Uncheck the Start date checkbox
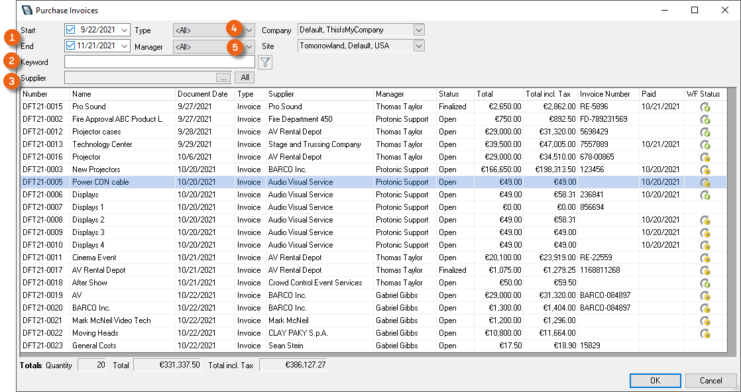Screen dimensions: 741x392 pyautogui.click(x=71, y=30)
